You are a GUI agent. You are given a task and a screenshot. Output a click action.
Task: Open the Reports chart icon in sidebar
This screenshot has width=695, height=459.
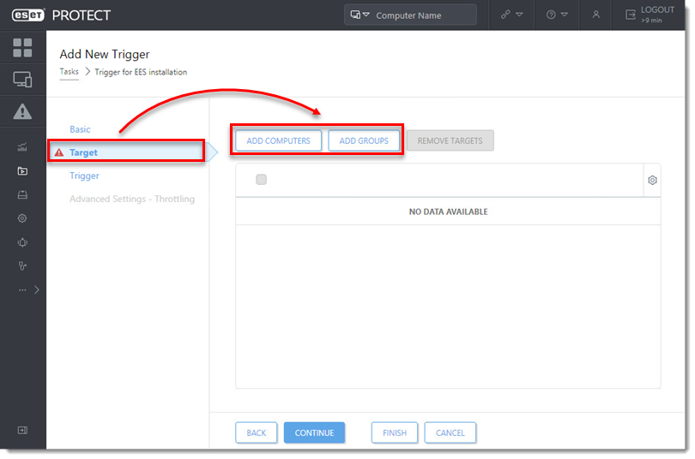tap(22, 146)
